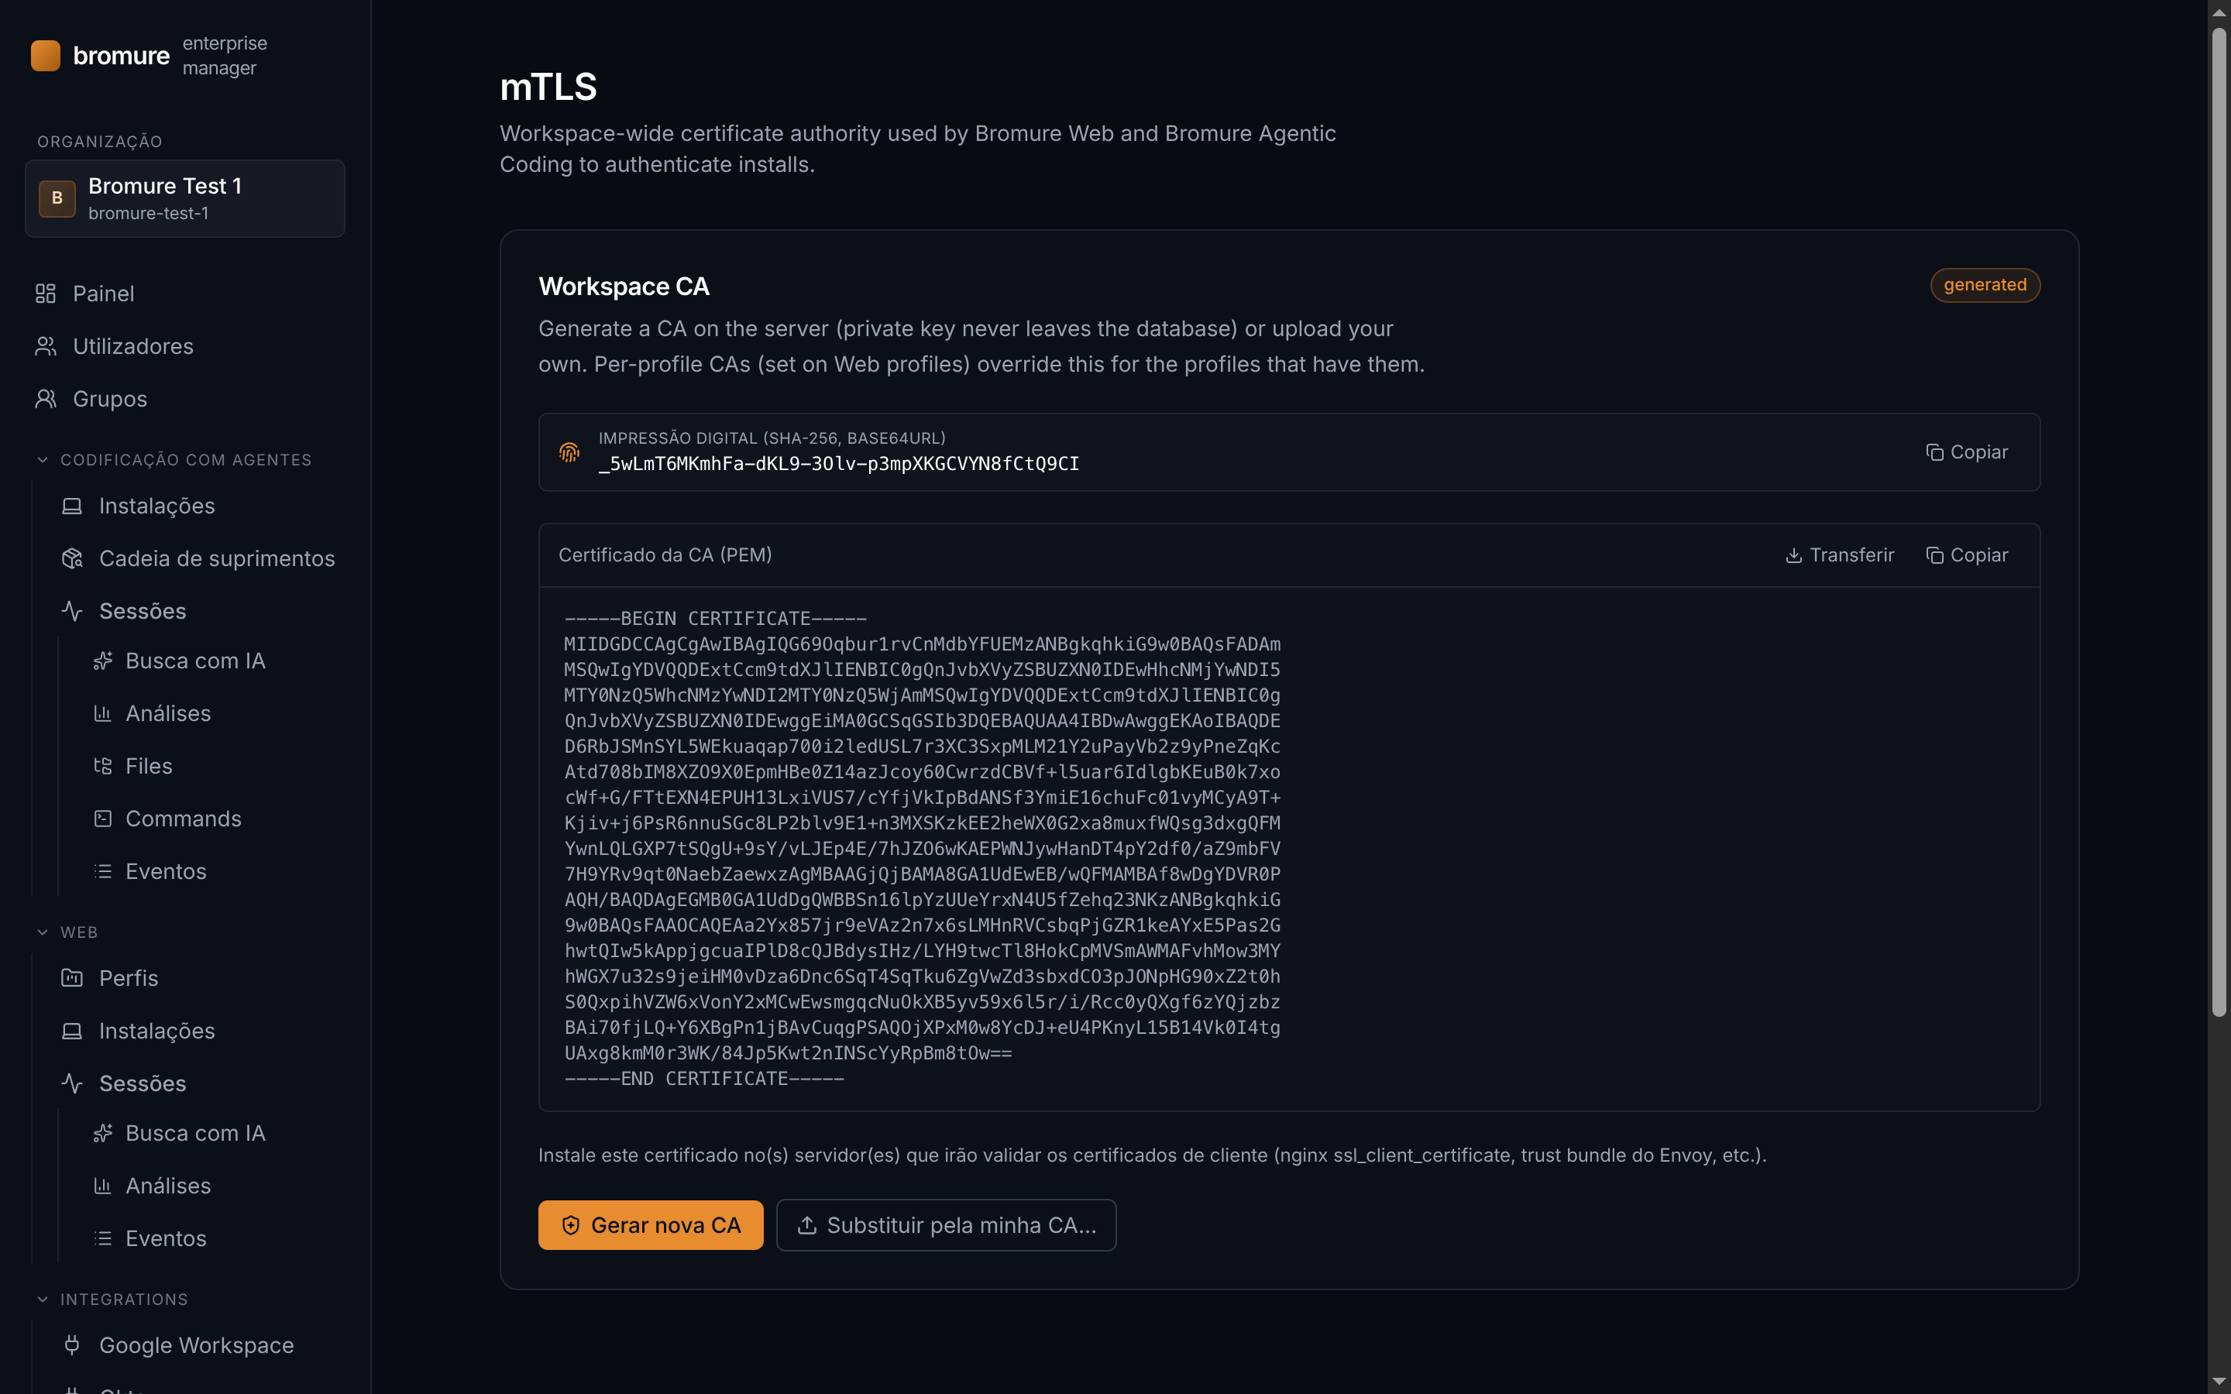
Task: Click Substituir pela minha CA button
Action: tap(946, 1224)
